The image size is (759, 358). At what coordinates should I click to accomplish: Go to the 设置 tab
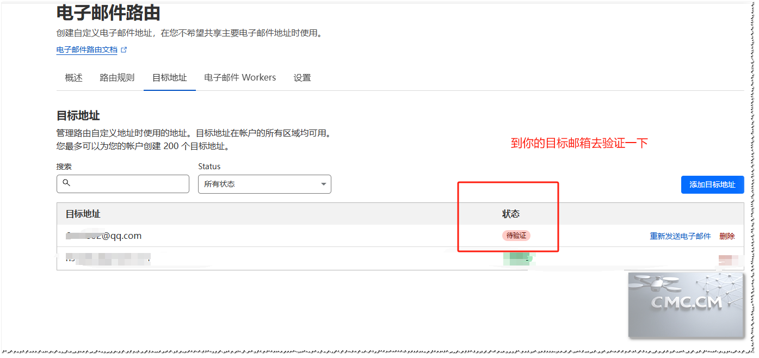[x=302, y=78]
